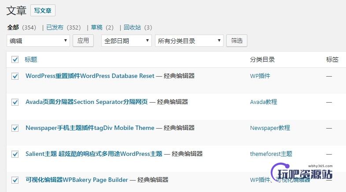
Task: Click the 分类目录 column header
Action: tap(262, 59)
